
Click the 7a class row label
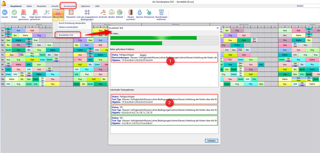coord(3,50)
